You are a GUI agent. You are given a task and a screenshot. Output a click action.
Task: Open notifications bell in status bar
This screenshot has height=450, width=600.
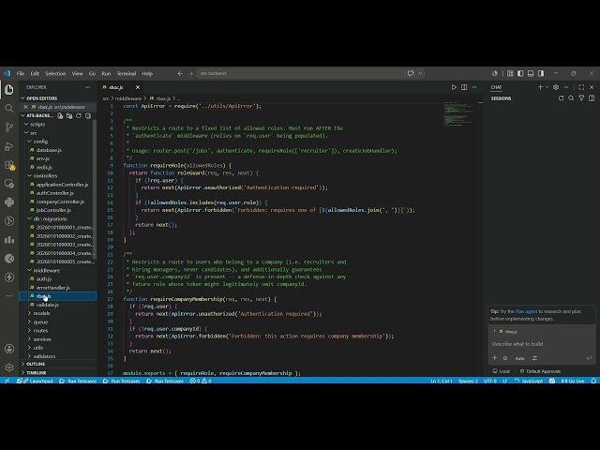[593, 381]
